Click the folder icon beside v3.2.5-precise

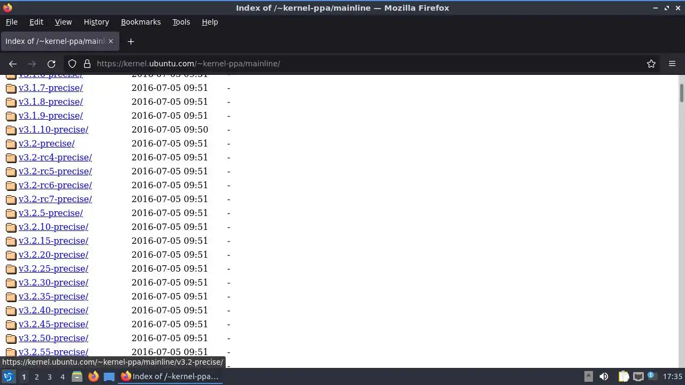pos(11,213)
